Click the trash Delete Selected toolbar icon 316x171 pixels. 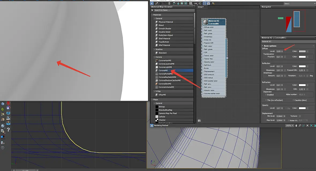pos(169,3)
